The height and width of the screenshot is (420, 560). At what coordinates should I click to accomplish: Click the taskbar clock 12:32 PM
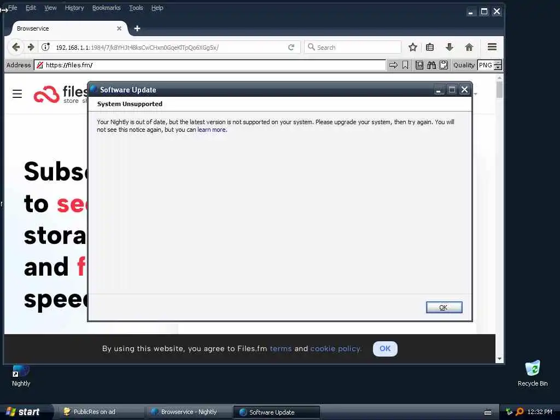pos(540,412)
